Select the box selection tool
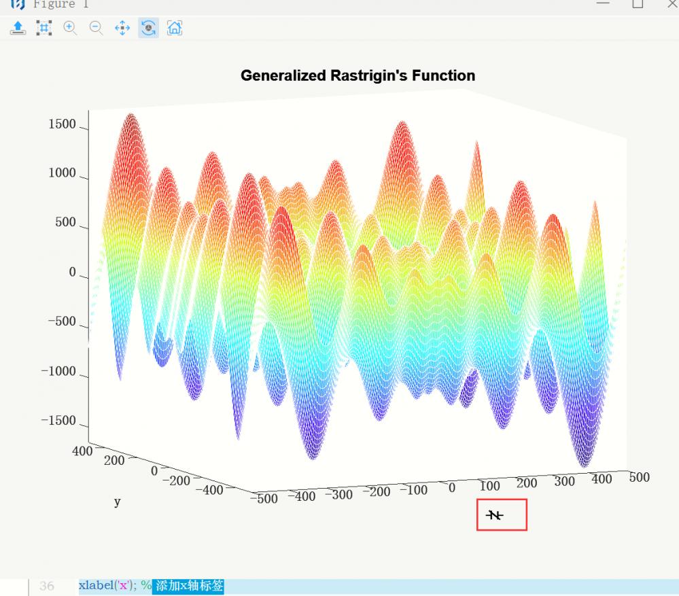 [44, 28]
